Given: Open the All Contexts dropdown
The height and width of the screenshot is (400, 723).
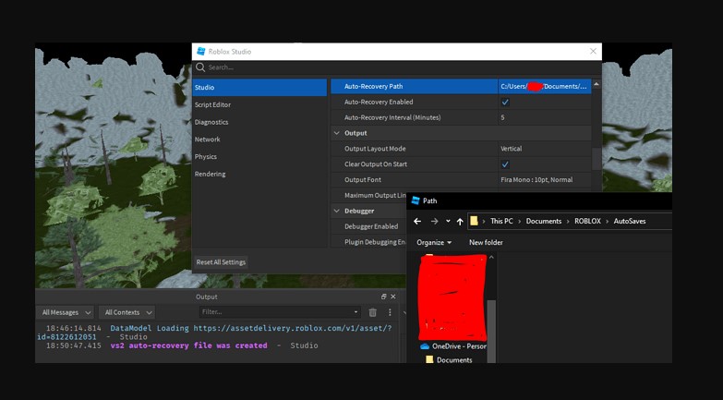Looking at the screenshot, I should [x=127, y=312].
